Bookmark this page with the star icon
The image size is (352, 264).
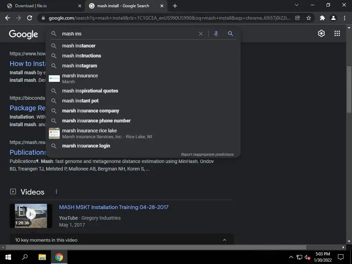tap(309, 18)
